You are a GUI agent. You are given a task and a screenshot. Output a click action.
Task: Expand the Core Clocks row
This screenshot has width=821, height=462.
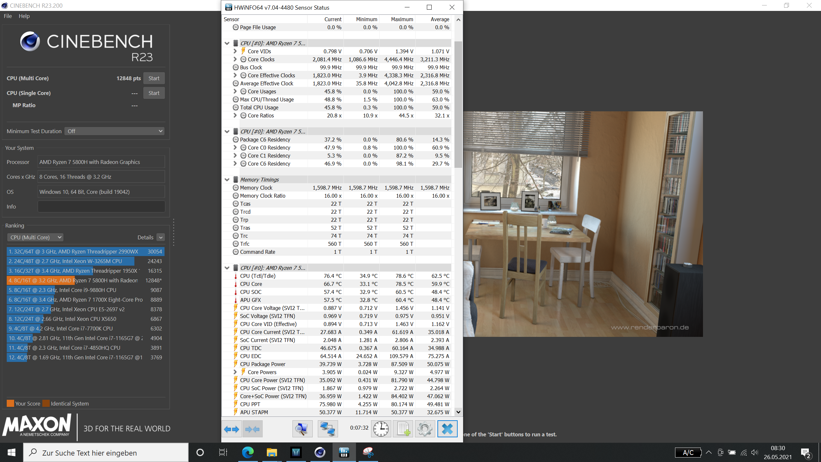point(235,59)
